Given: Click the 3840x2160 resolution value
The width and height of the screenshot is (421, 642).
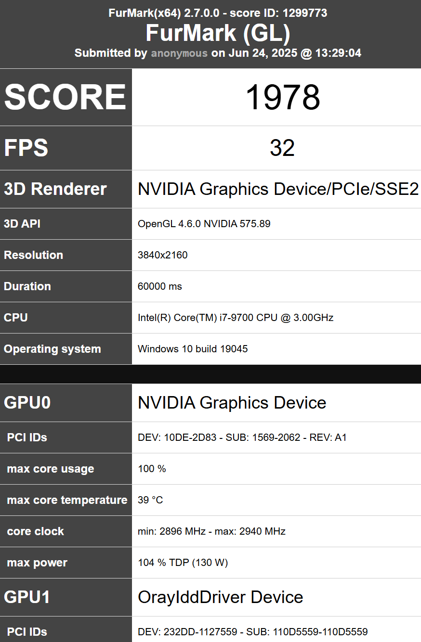Looking at the screenshot, I should coord(162,255).
